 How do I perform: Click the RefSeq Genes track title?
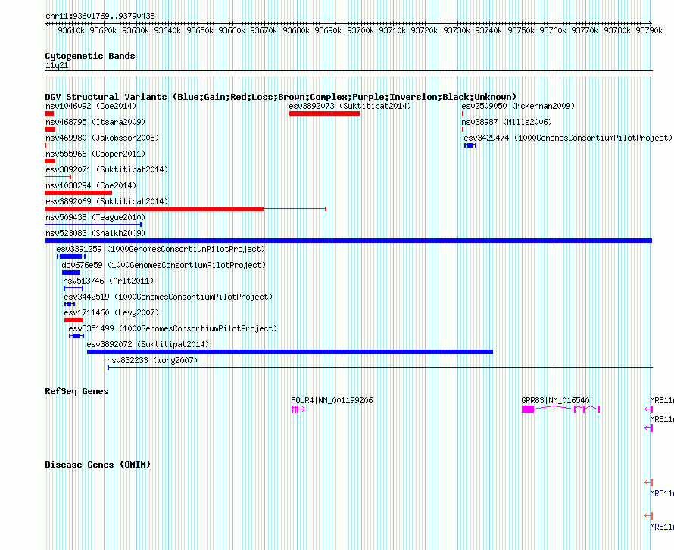76,391
